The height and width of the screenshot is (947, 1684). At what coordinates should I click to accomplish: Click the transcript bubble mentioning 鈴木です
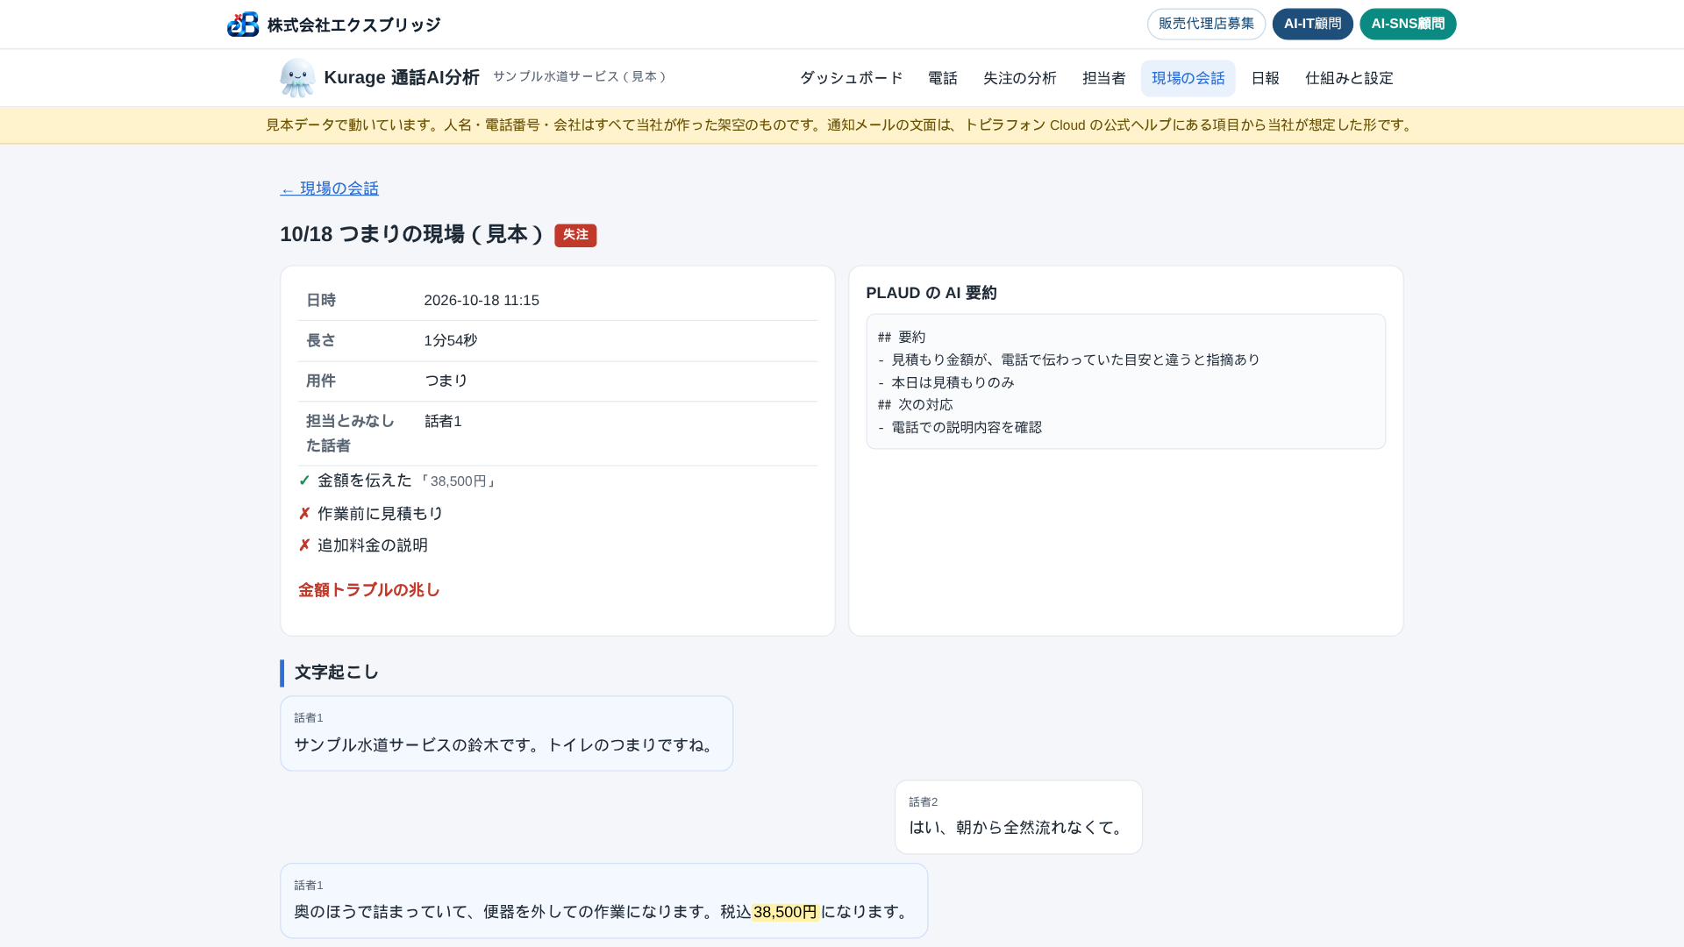pos(506,734)
